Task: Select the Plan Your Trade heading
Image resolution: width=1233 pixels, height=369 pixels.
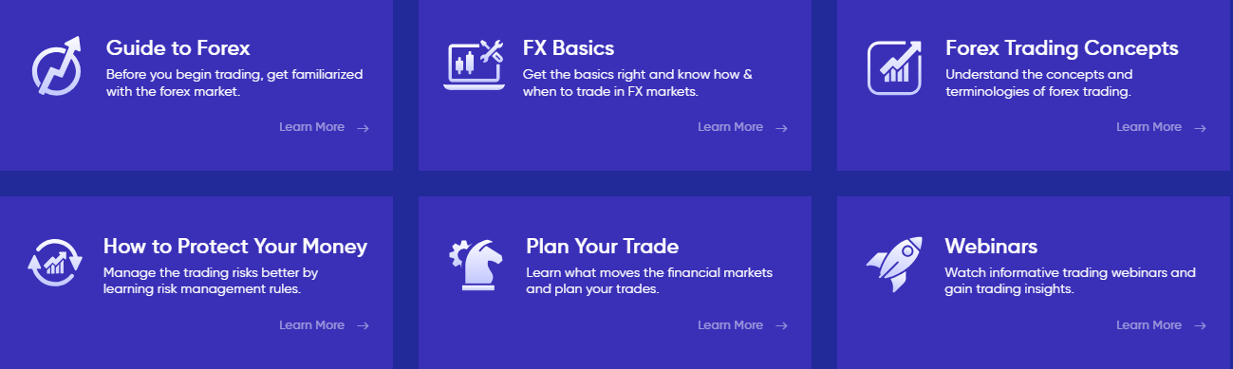Action: click(602, 247)
